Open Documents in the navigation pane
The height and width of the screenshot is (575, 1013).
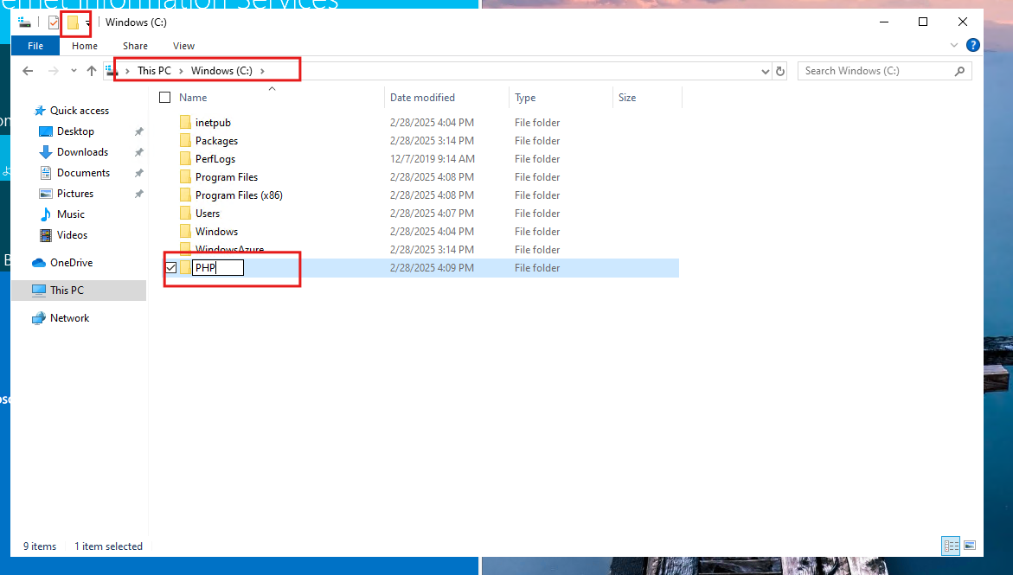tap(83, 173)
